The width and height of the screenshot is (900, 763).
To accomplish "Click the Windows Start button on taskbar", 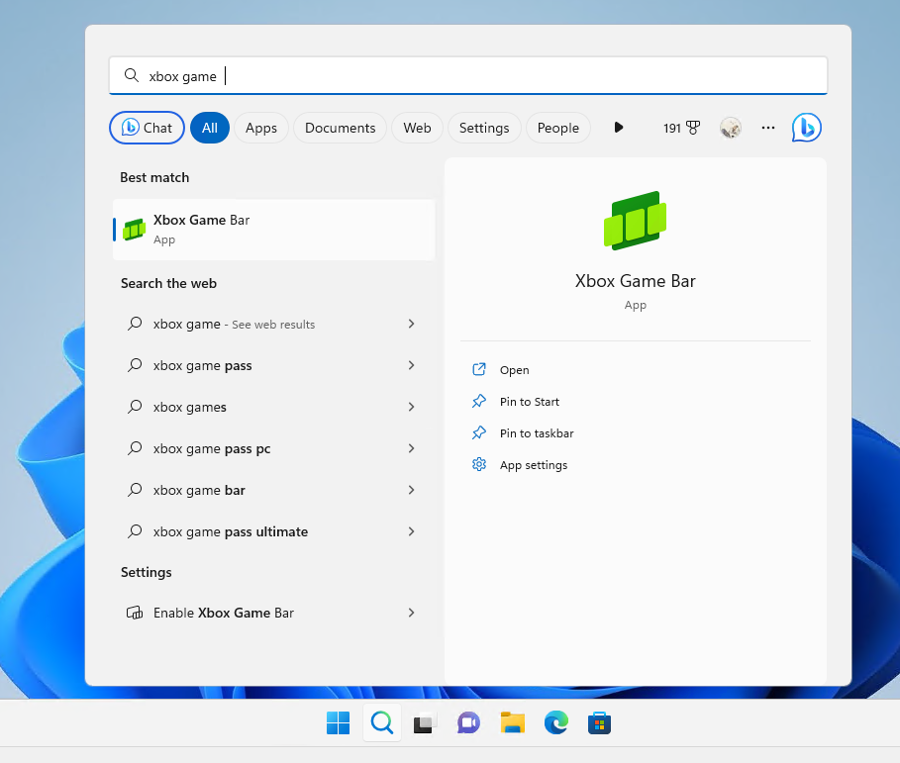I will pos(338,722).
